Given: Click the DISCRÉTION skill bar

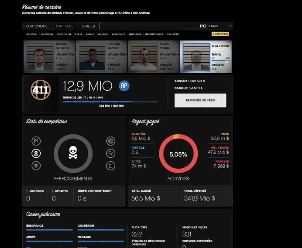Looking at the screenshot, I should tap(101, 230).
